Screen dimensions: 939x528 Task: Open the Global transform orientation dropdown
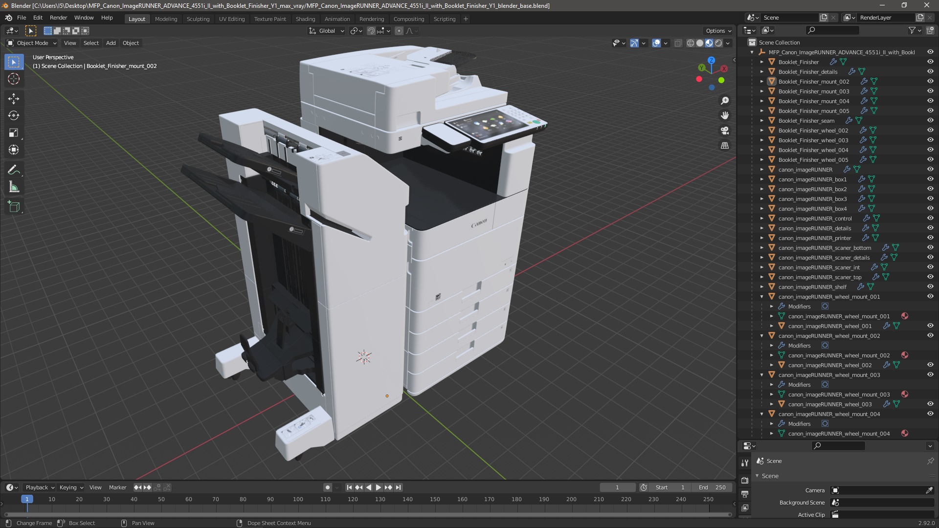tap(327, 31)
